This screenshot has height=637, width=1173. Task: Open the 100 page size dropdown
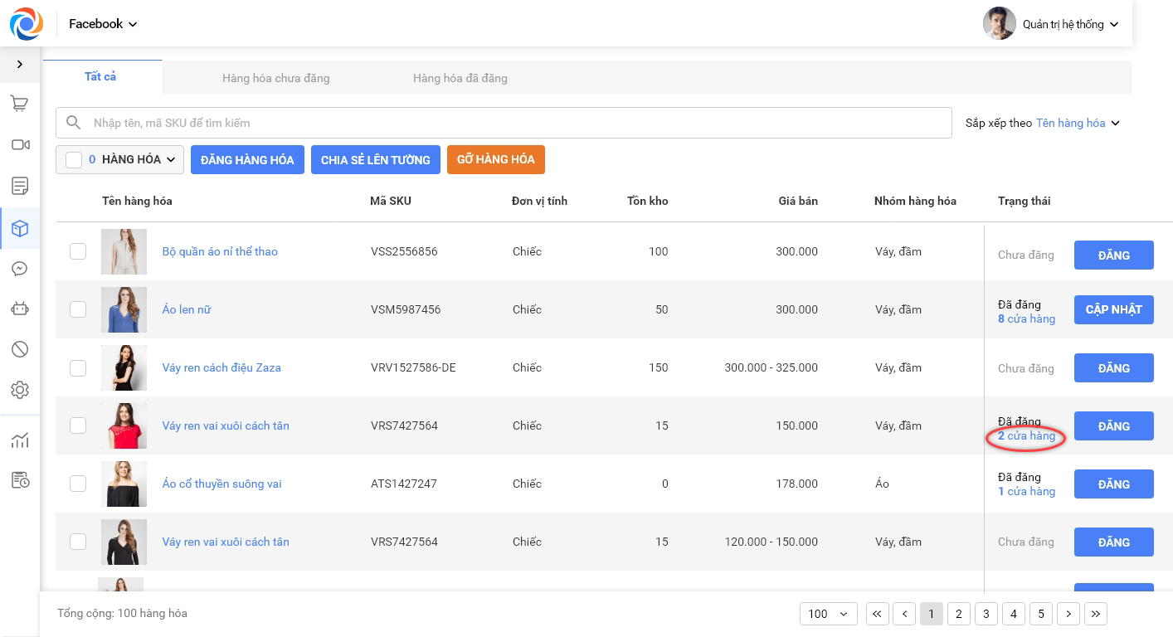[x=828, y=614]
